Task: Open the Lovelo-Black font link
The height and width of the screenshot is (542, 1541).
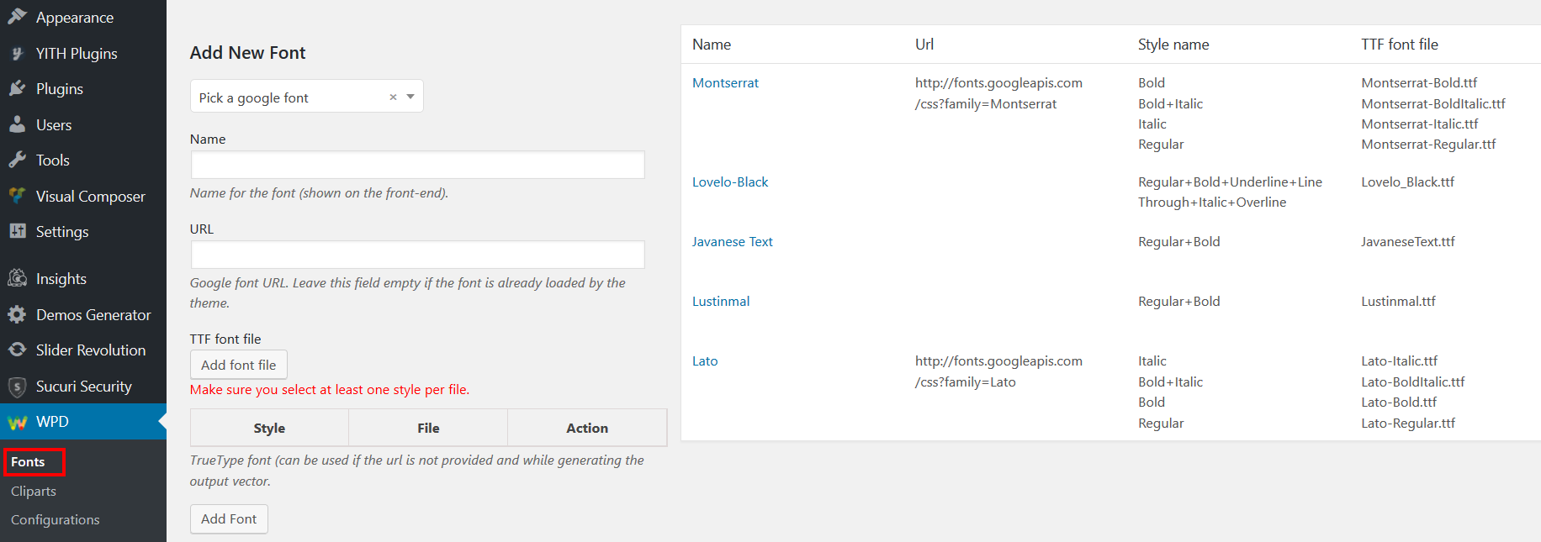Action: coord(730,182)
